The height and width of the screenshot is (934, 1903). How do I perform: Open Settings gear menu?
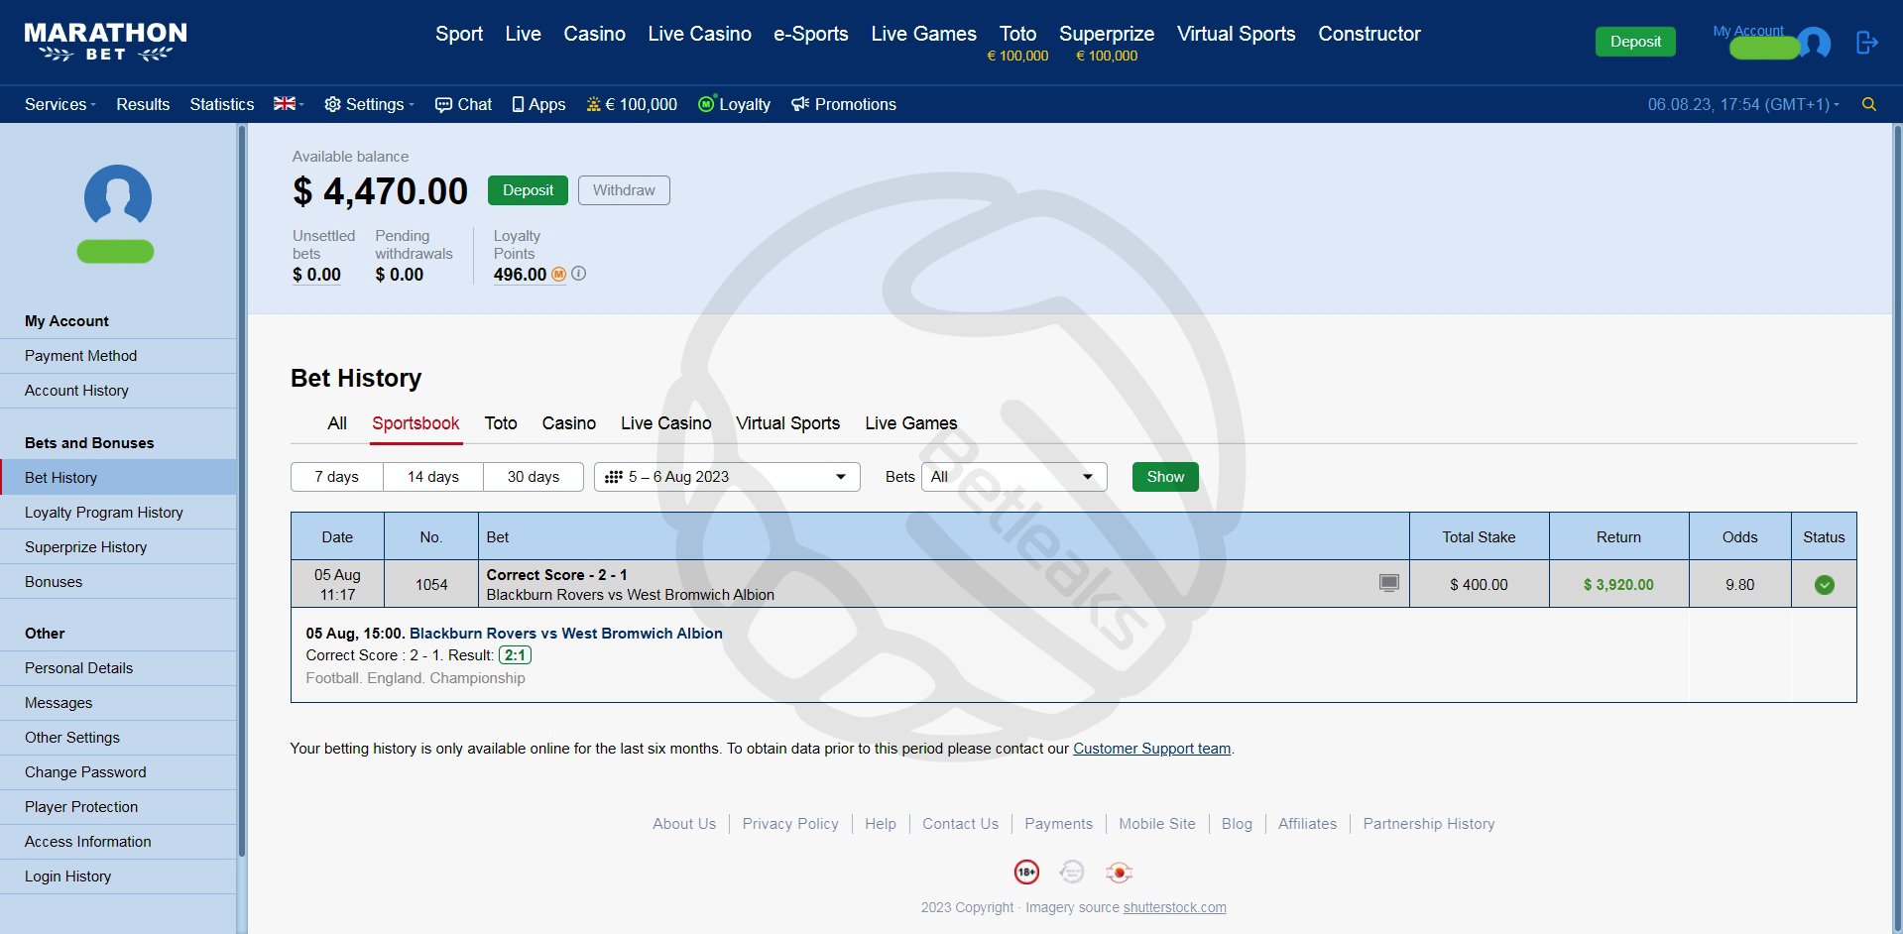pyautogui.click(x=369, y=104)
